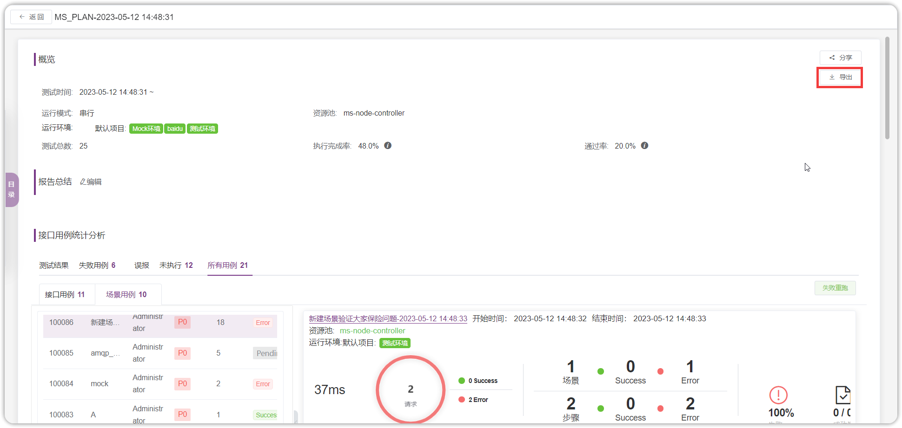Click the page vertical scrollbar
902x428 pixels.
(888, 88)
